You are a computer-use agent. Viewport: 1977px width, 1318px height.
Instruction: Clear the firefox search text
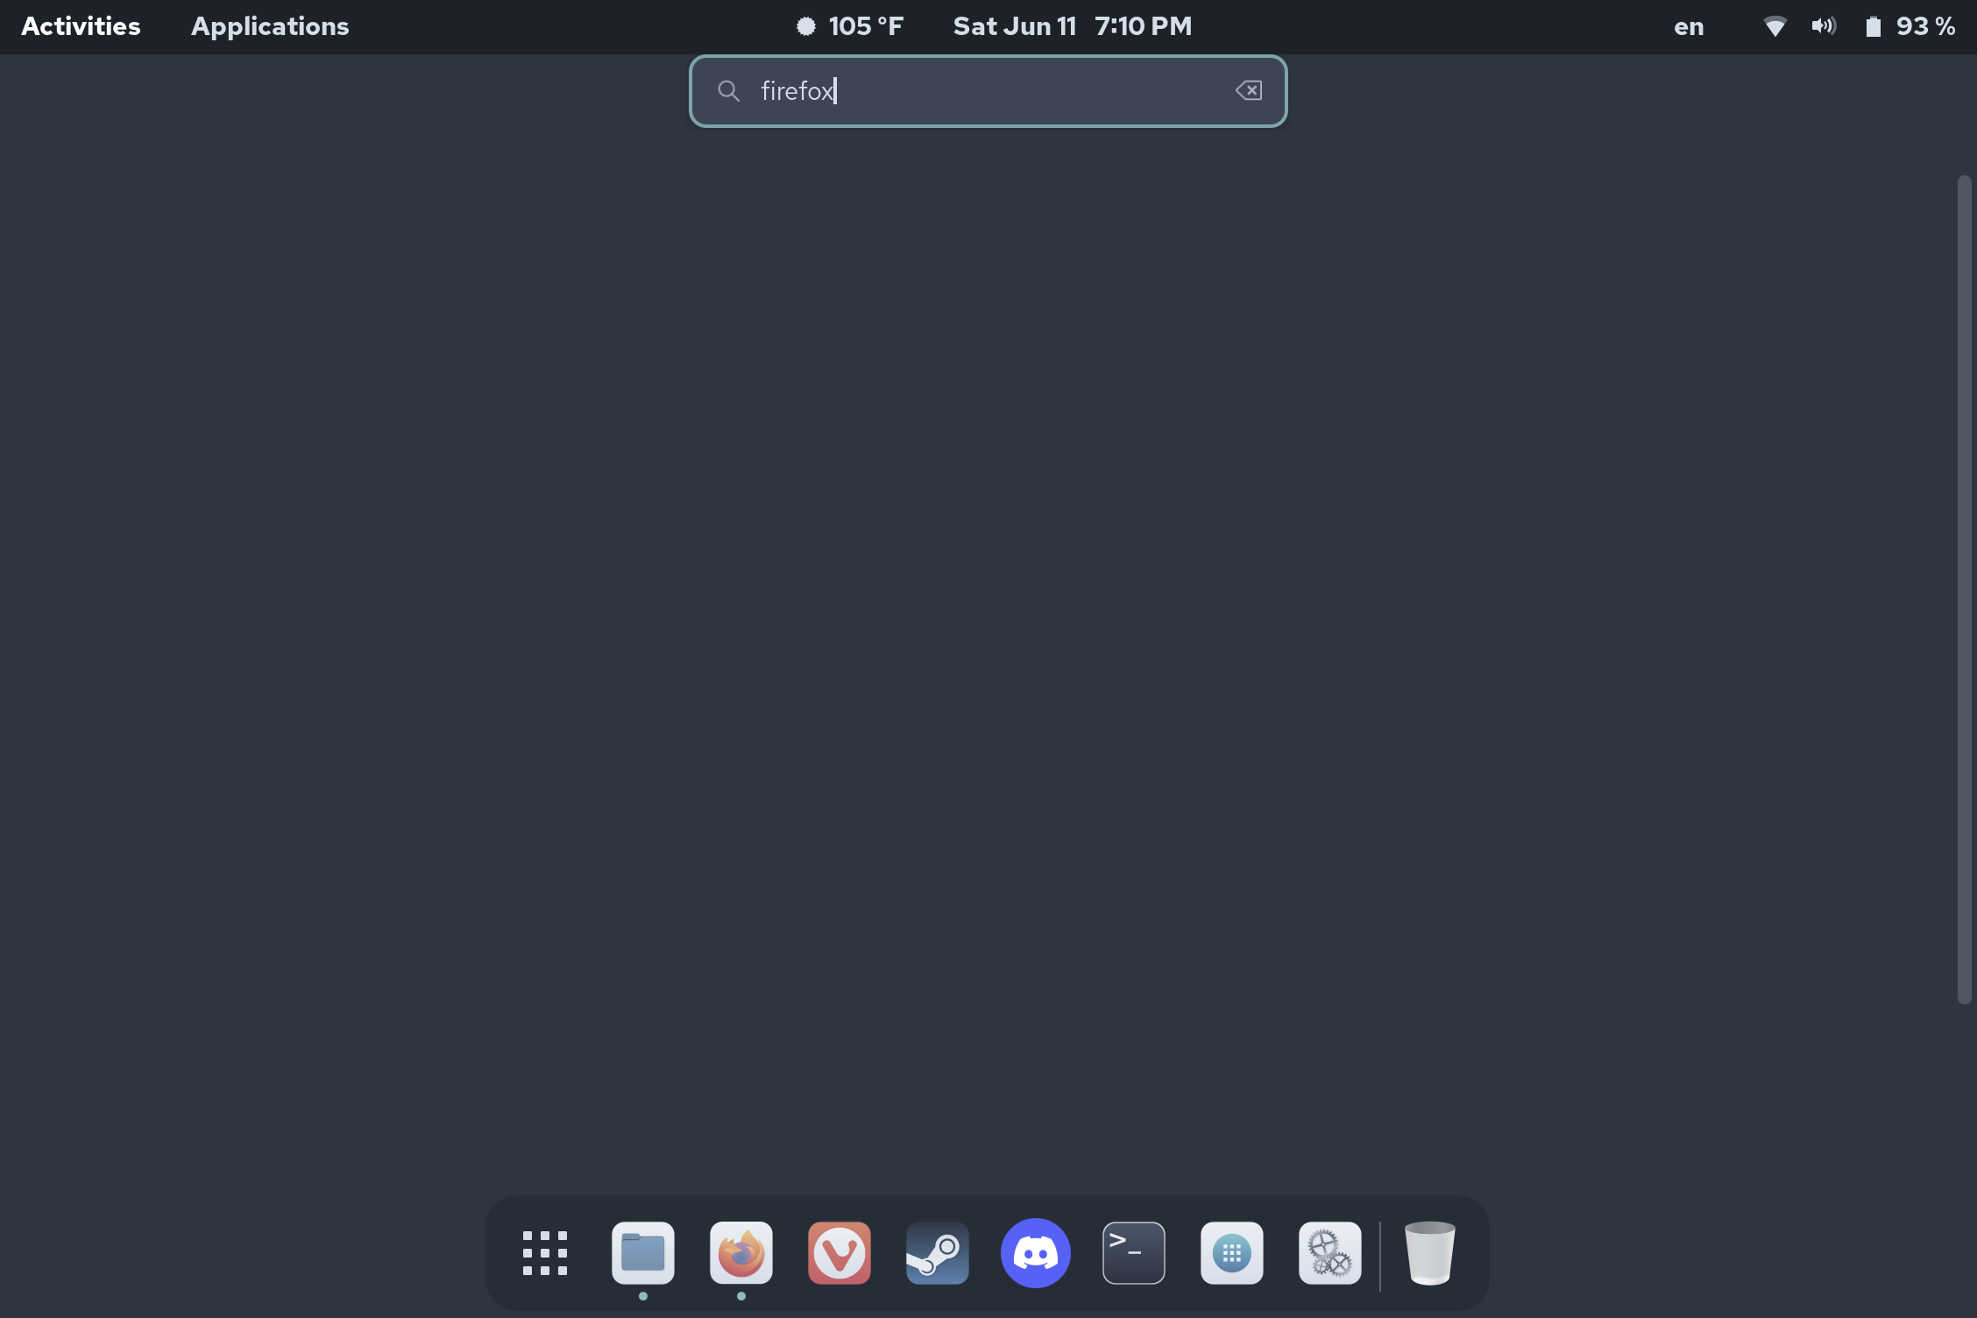click(1249, 90)
